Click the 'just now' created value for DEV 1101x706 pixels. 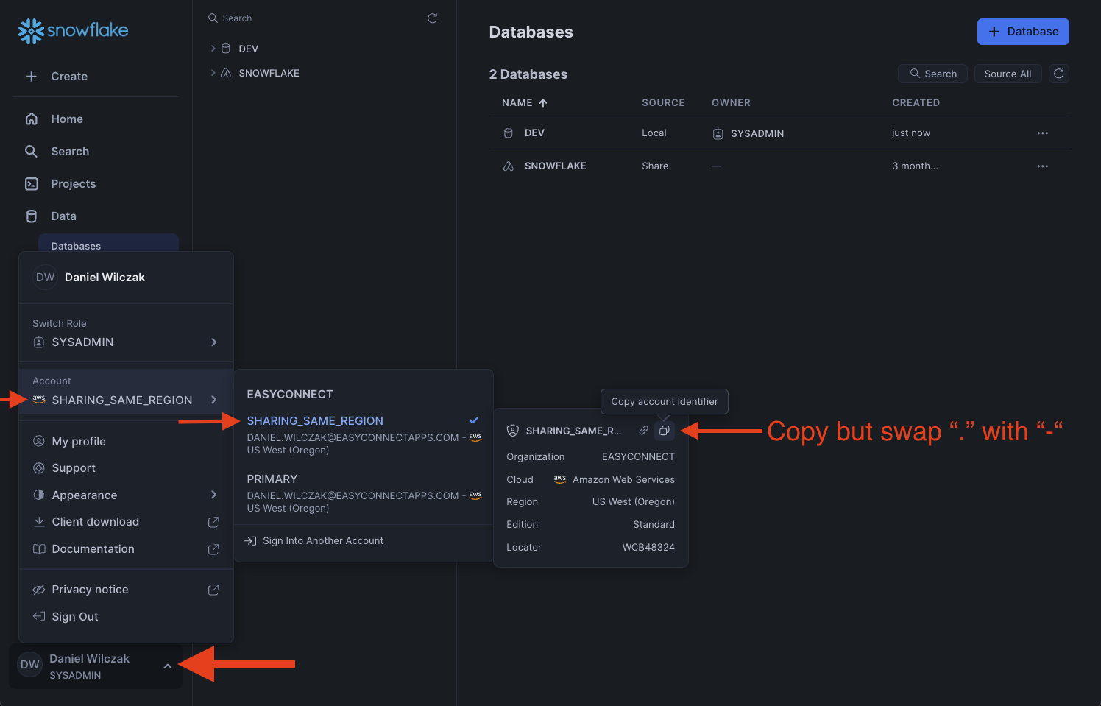point(911,133)
